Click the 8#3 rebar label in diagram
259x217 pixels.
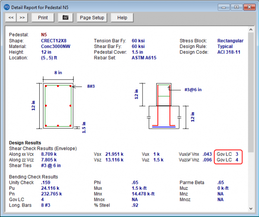91,86
